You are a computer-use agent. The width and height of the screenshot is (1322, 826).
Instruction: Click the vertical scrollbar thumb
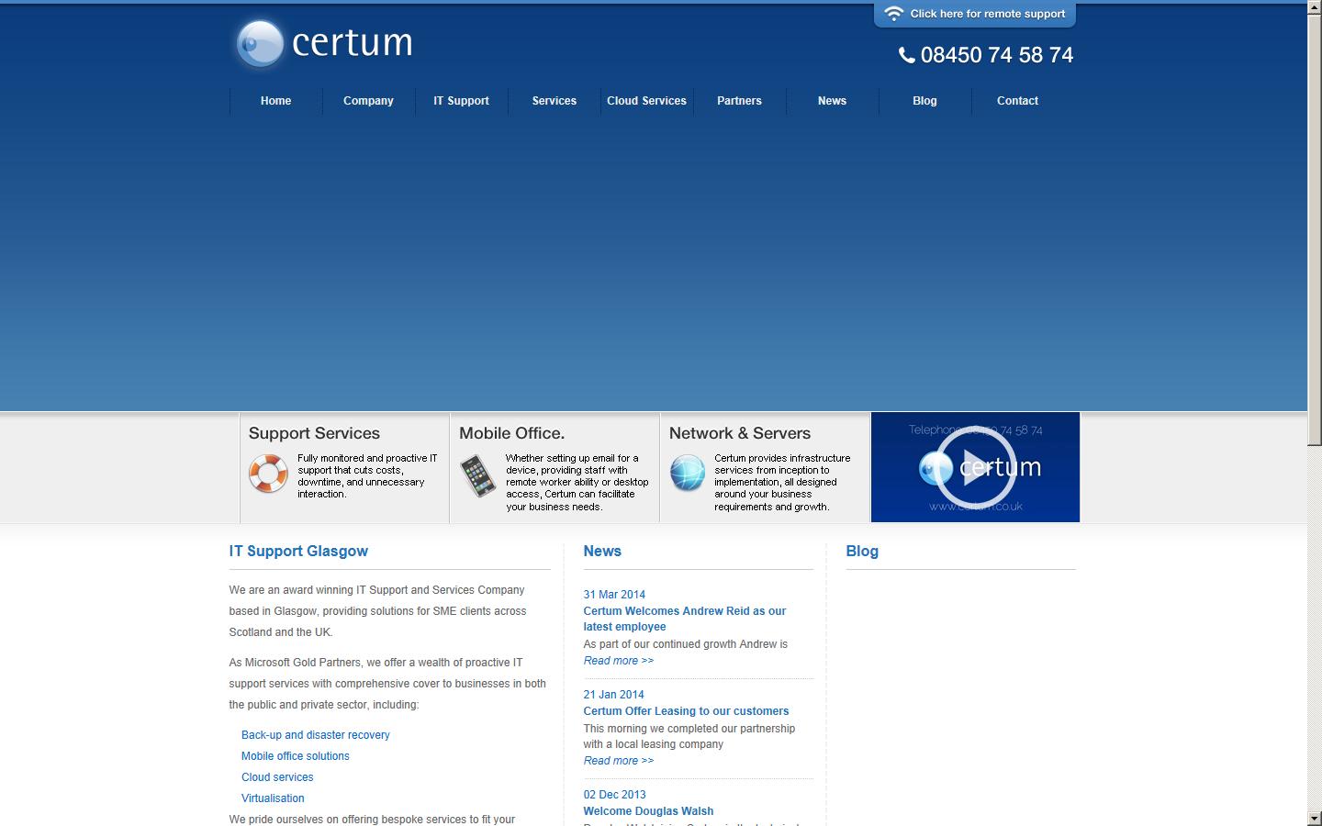tap(1315, 230)
